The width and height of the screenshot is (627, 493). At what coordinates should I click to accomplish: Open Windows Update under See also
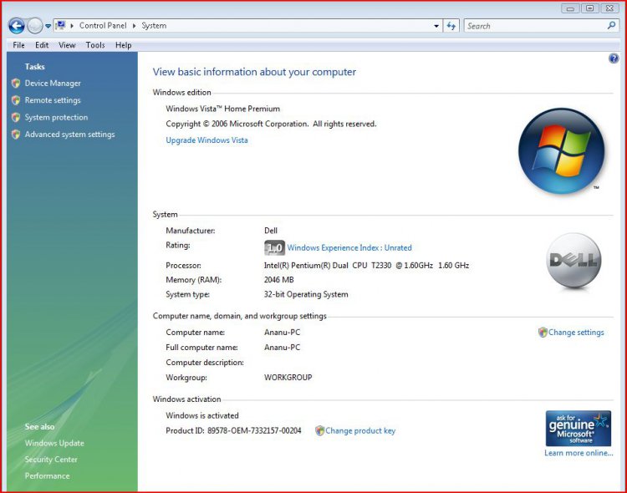tap(54, 444)
